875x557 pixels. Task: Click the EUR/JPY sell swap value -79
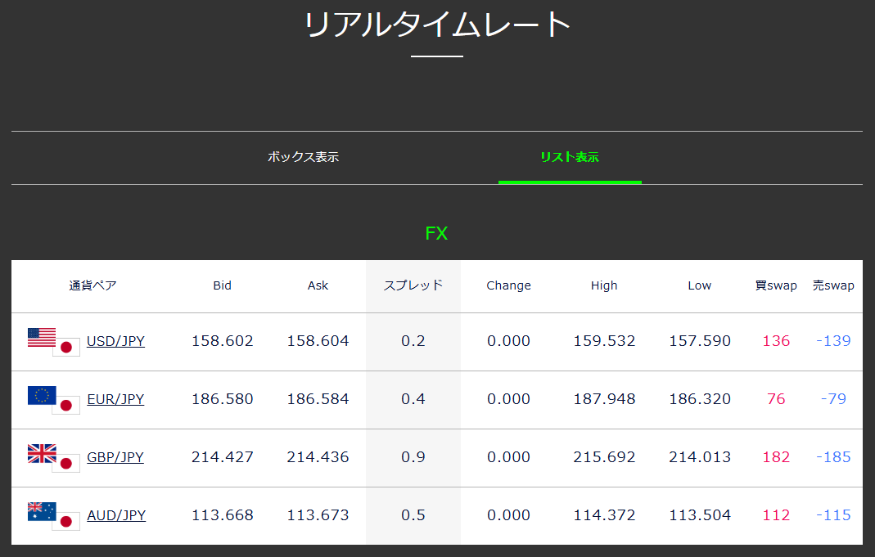pos(833,399)
